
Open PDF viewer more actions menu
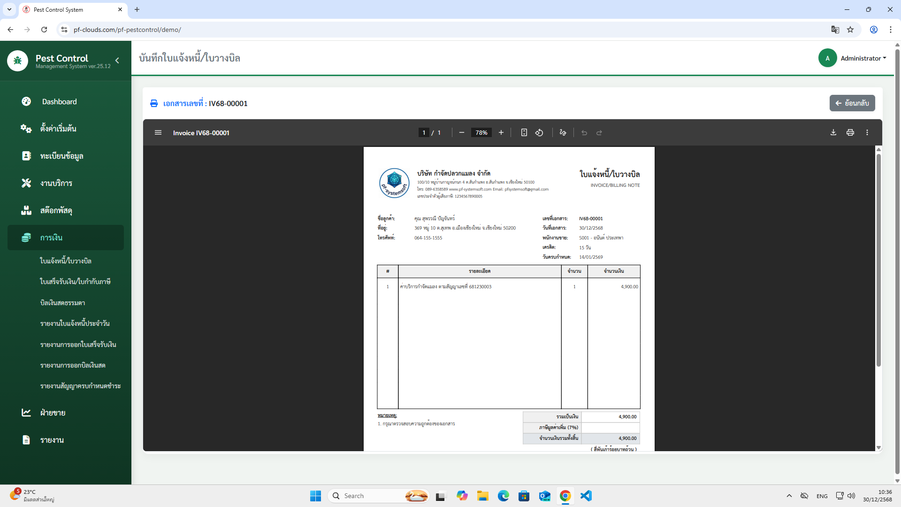(867, 132)
